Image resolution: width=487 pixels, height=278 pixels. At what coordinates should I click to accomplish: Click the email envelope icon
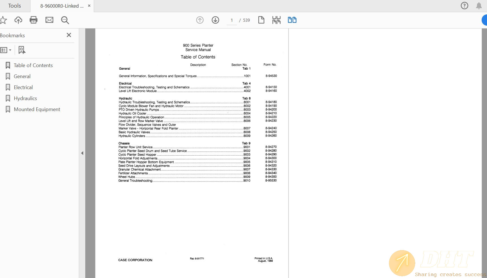[49, 20]
